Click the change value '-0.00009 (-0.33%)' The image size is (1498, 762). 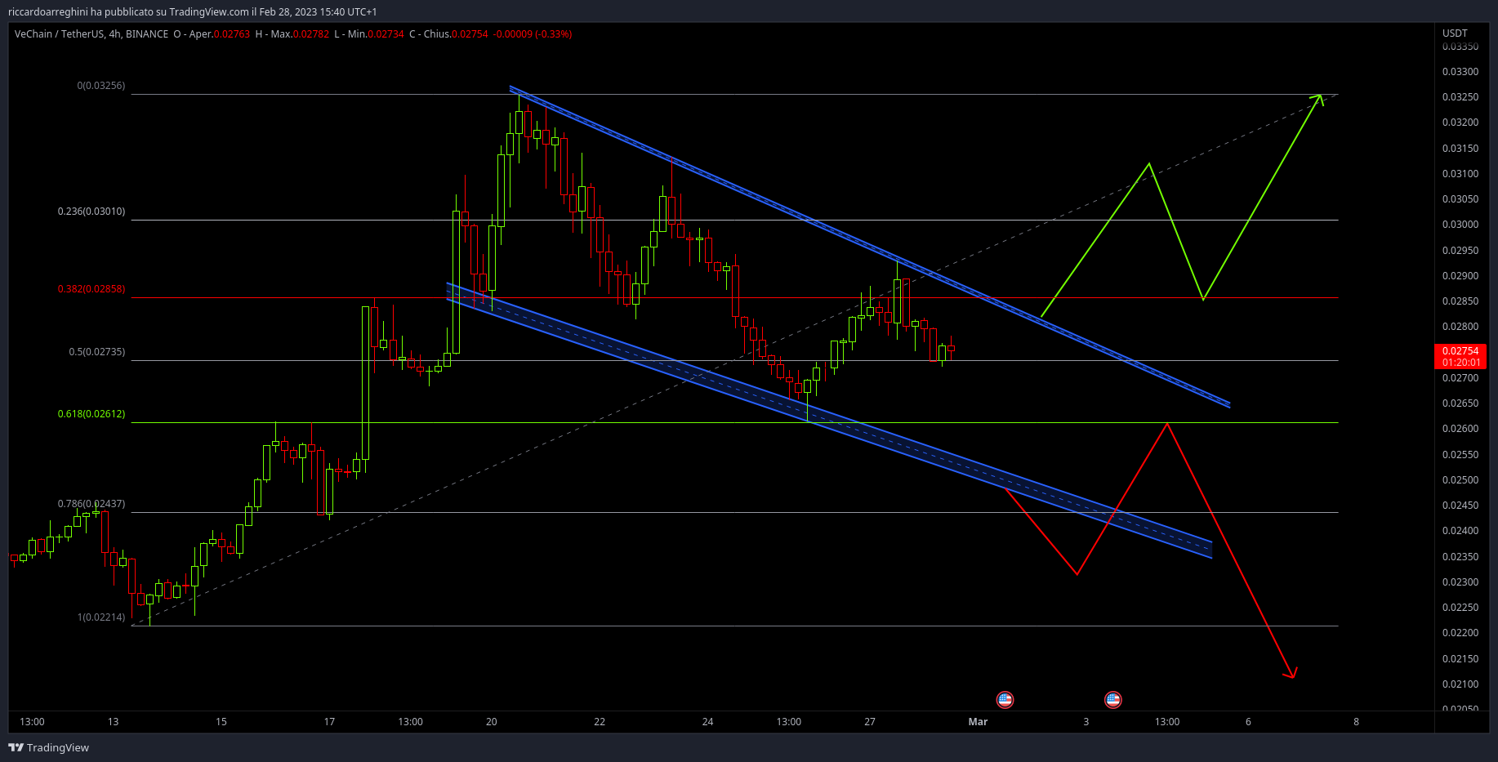tap(533, 34)
